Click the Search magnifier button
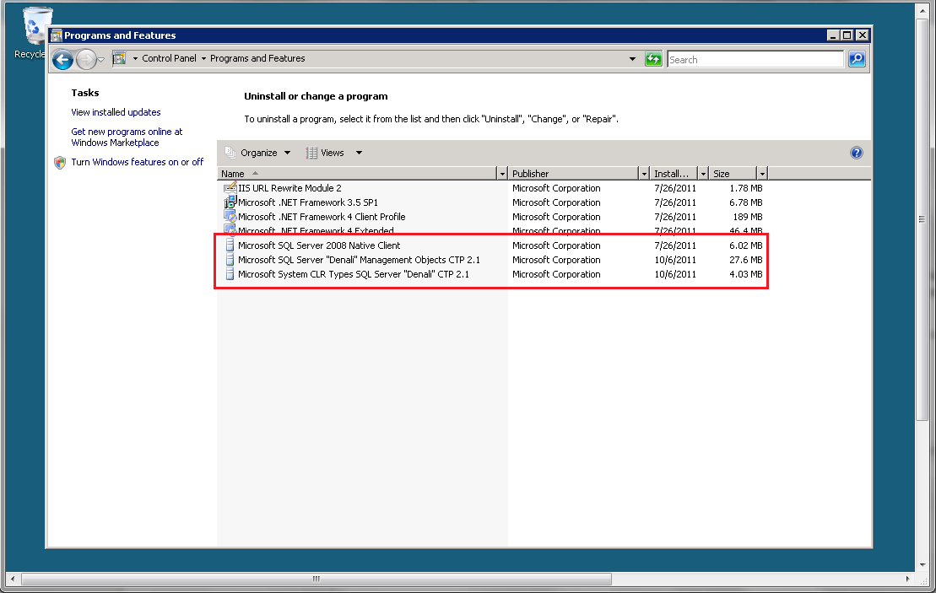The height and width of the screenshot is (593, 936). tap(858, 59)
